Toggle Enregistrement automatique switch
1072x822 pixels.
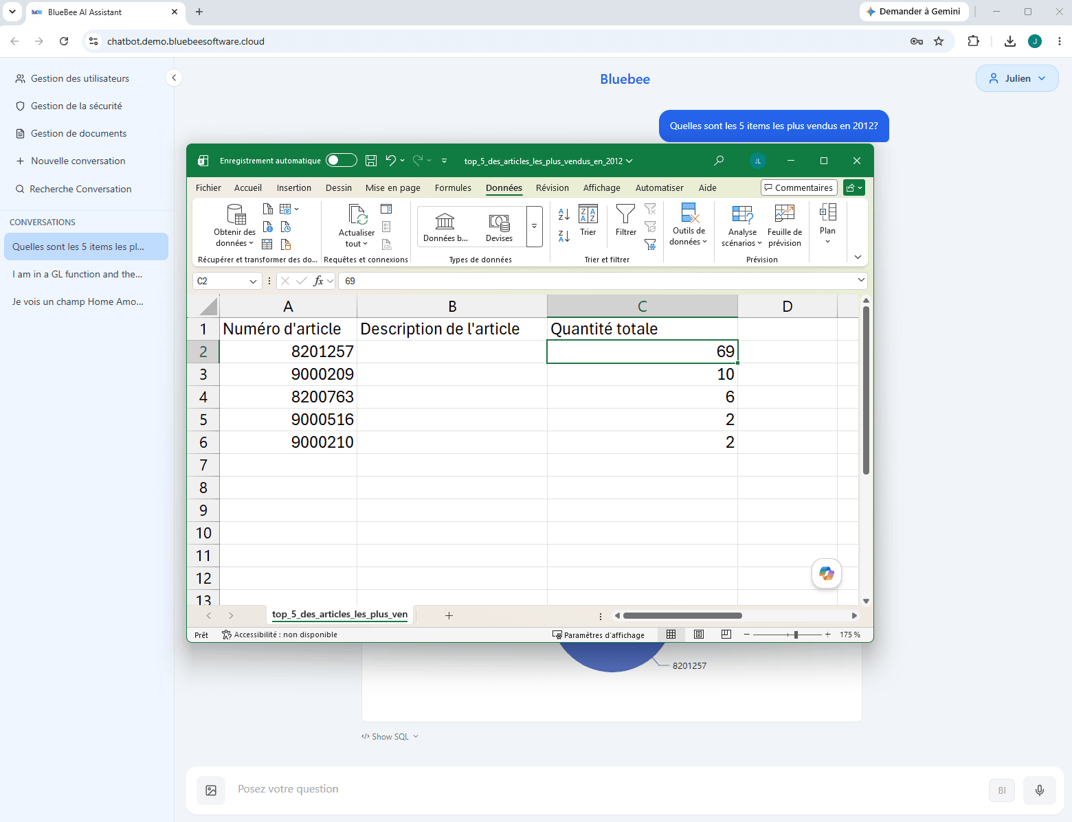point(342,161)
